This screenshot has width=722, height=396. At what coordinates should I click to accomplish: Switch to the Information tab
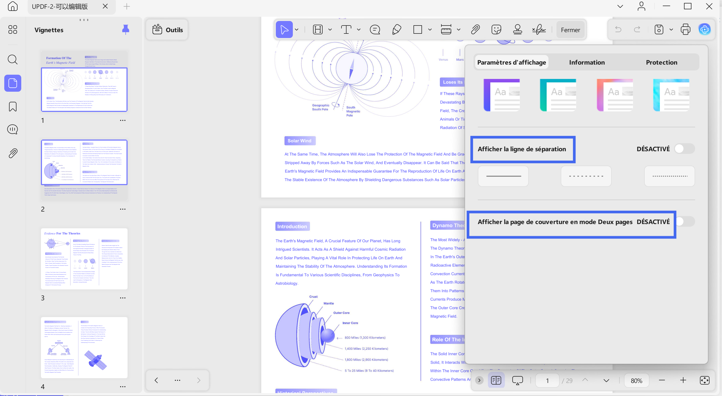tap(587, 62)
